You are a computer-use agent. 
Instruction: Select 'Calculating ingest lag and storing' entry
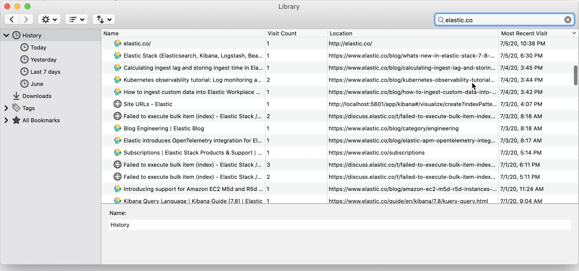coord(193,68)
